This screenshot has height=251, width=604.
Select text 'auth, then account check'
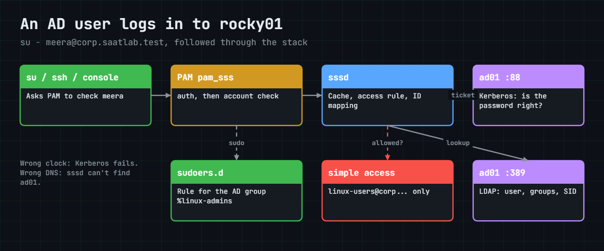228,96
